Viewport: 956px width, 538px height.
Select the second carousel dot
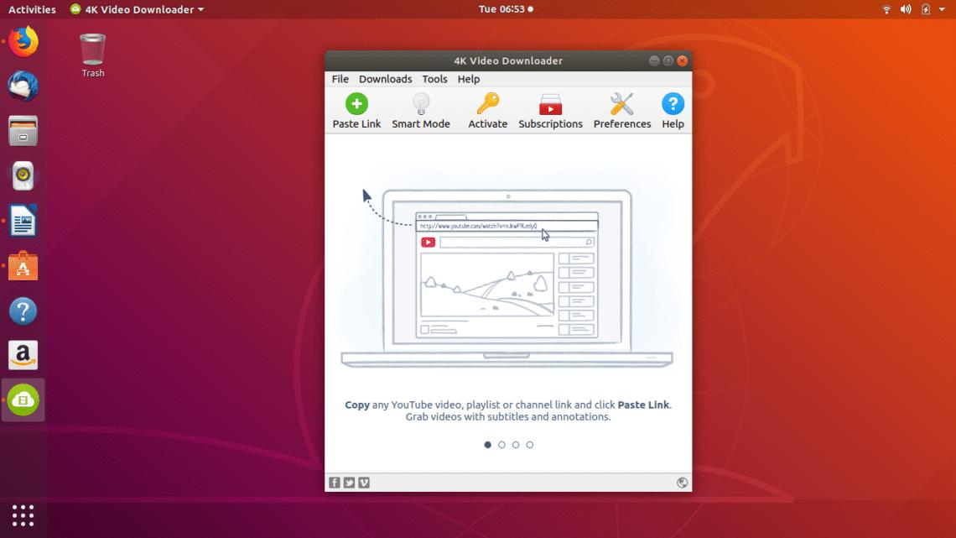tap(501, 445)
